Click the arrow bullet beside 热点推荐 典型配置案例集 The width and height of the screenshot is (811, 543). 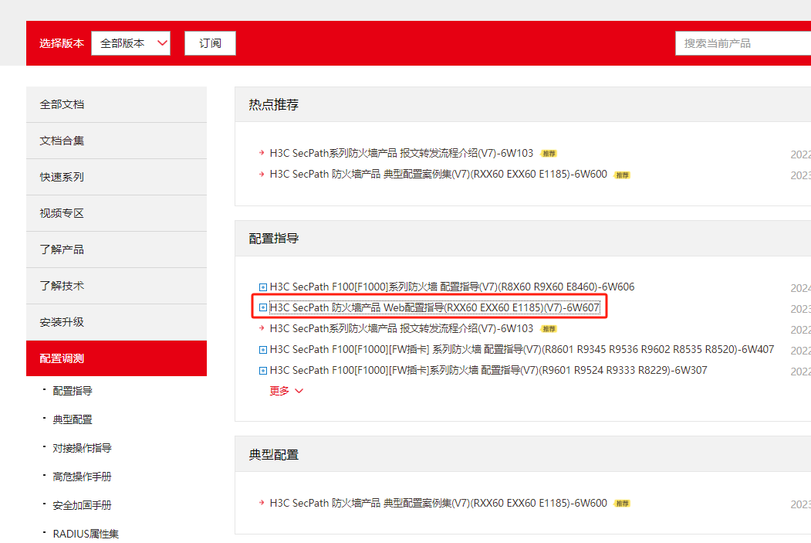tap(262, 175)
